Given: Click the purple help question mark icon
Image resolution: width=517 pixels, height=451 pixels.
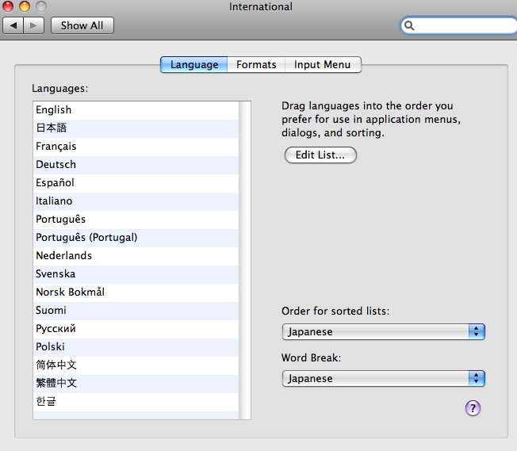Looking at the screenshot, I should 473,408.
